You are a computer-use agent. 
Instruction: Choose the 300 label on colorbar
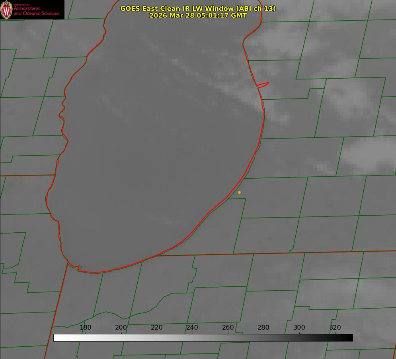(299, 328)
